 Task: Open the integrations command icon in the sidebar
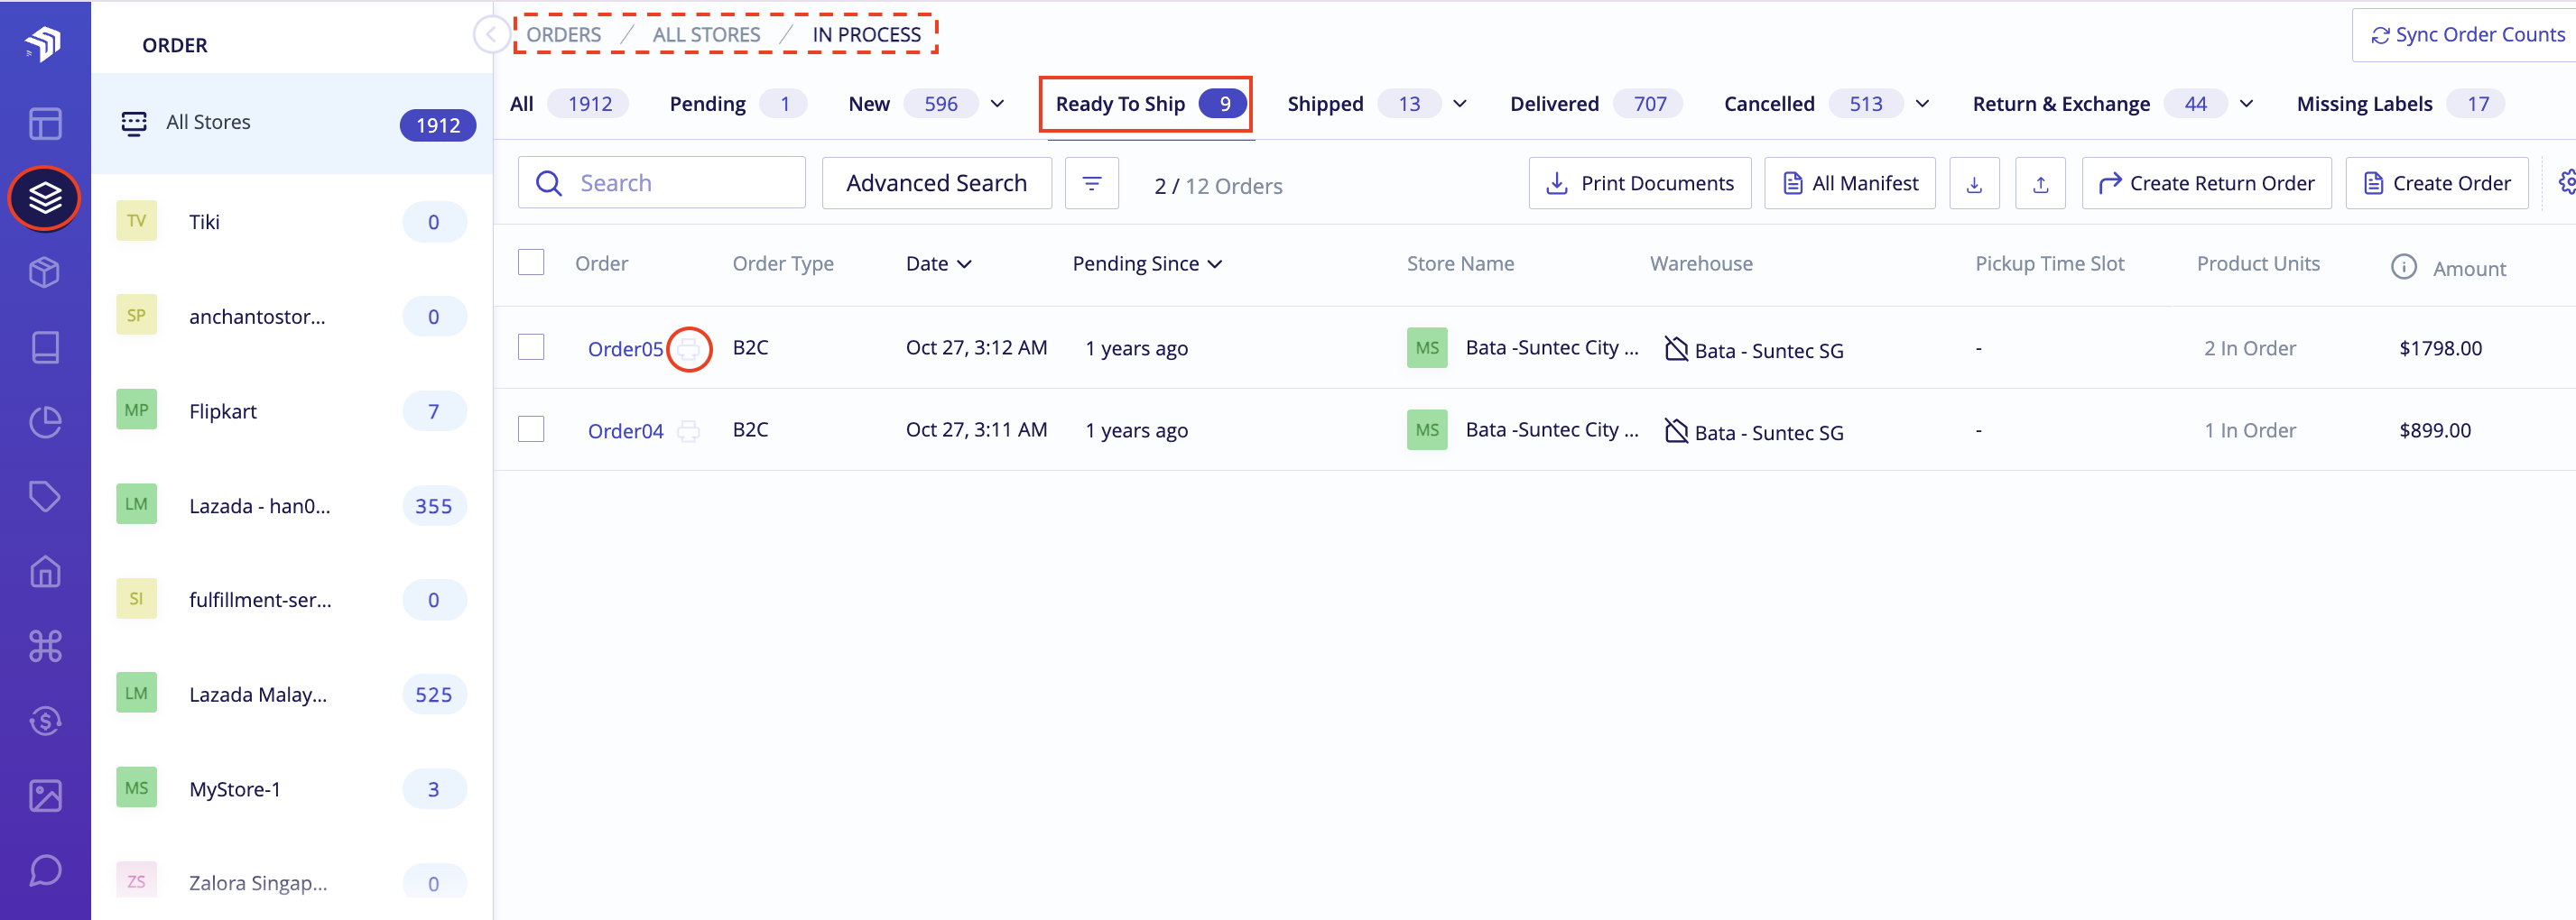click(45, 647)
